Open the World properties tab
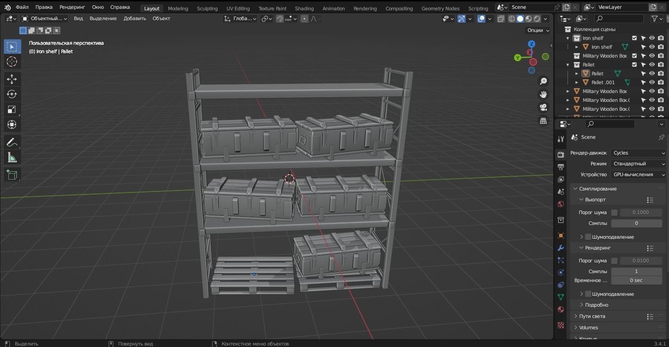Viewport: 669px width, 347px height. [x=561, y=204]
